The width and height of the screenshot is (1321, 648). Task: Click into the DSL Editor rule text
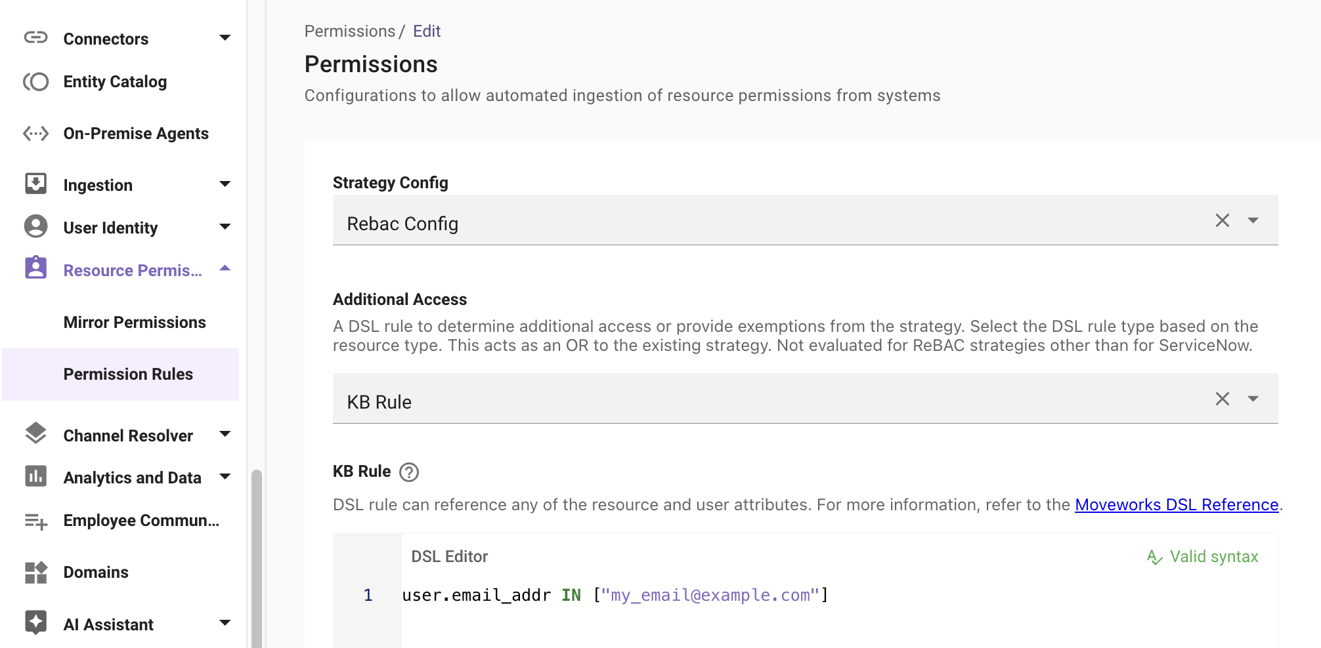pos(615,596)
